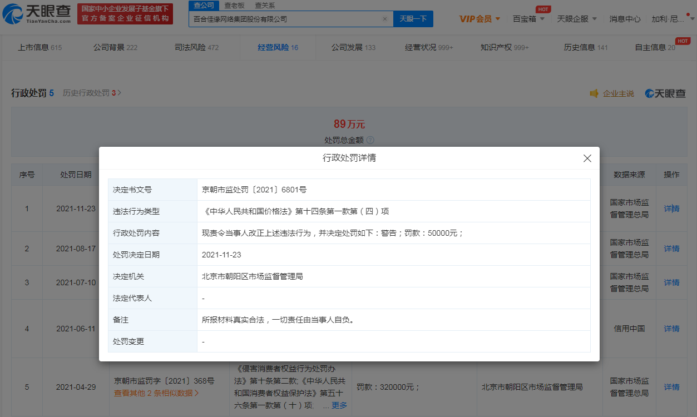
Task: Expand text with the 更多 link
Action: click(x=339, y=405)
